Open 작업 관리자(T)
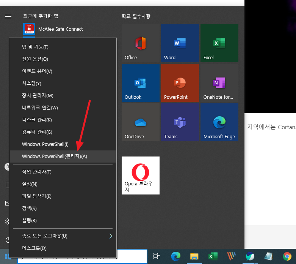The height and width of the screenshot is (264, 296). [x=63, y=172]
